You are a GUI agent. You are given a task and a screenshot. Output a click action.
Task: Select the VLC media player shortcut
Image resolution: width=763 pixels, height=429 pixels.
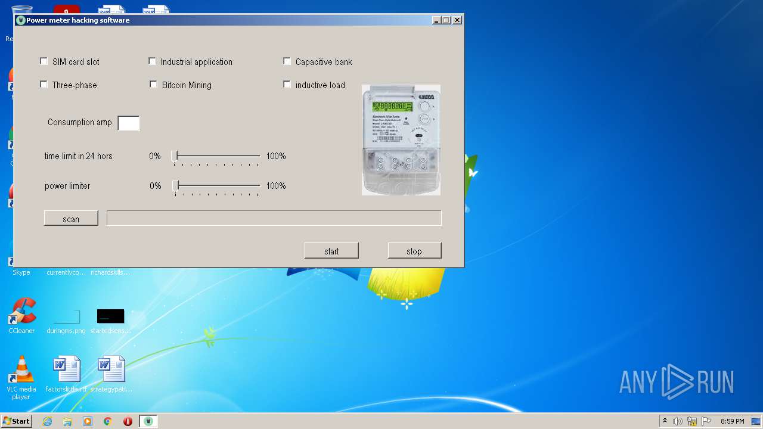click(21, 378)
